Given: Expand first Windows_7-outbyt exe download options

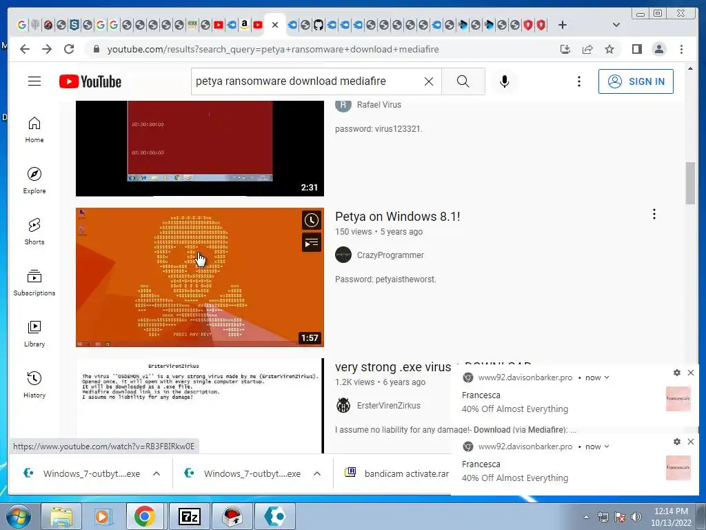Looking at the screenshot, I should click(x=157, y=473).
